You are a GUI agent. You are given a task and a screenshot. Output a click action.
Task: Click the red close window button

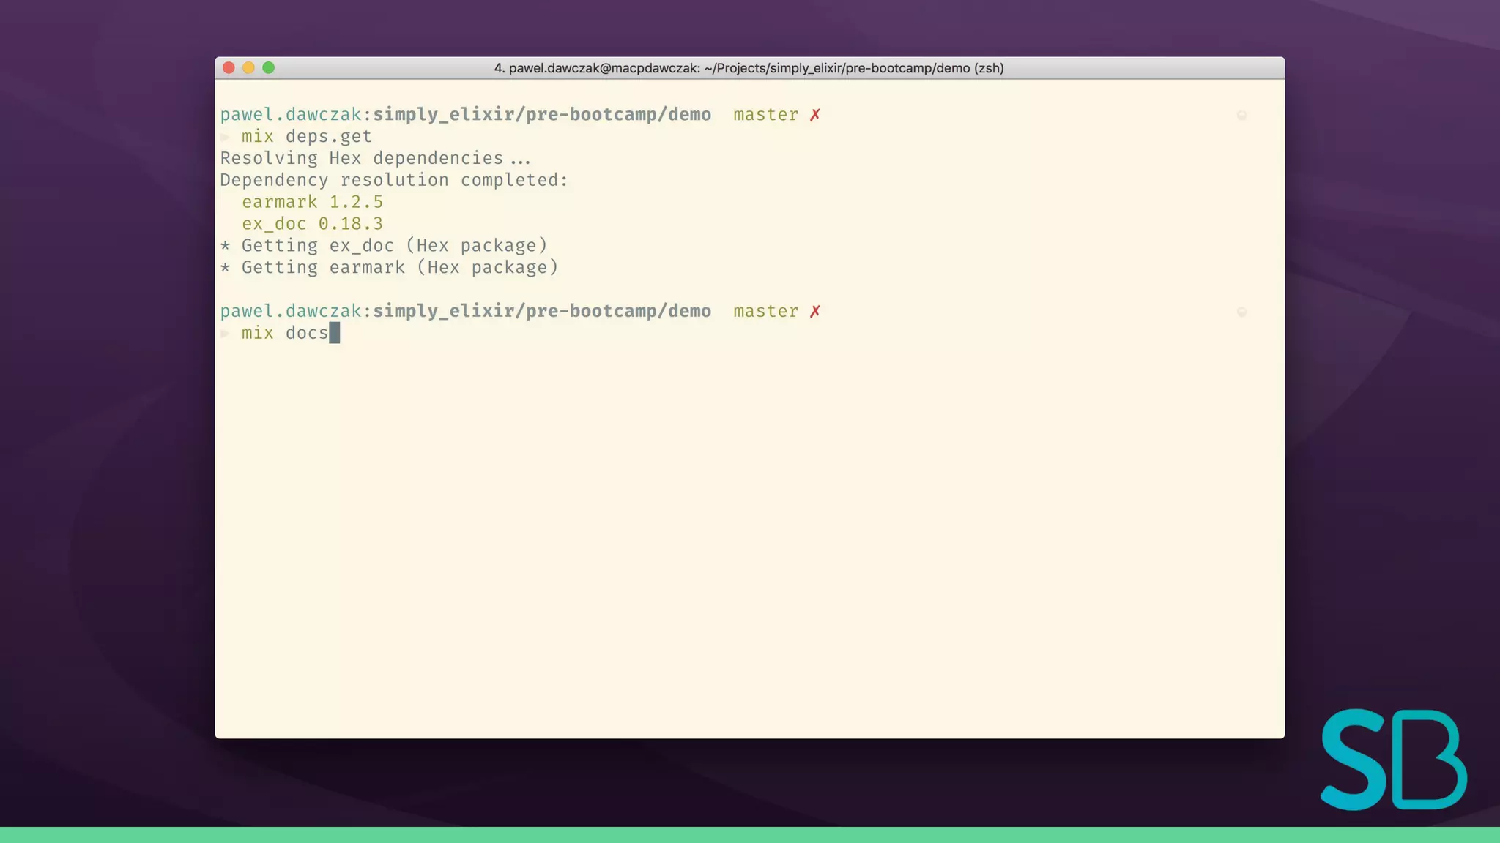tap(229, 68)
